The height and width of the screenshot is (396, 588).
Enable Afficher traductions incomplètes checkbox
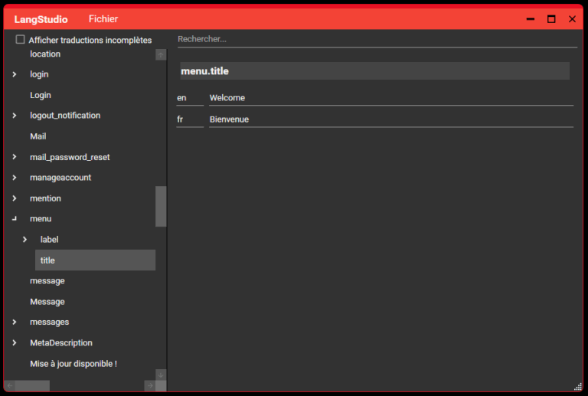pos(21,40)
